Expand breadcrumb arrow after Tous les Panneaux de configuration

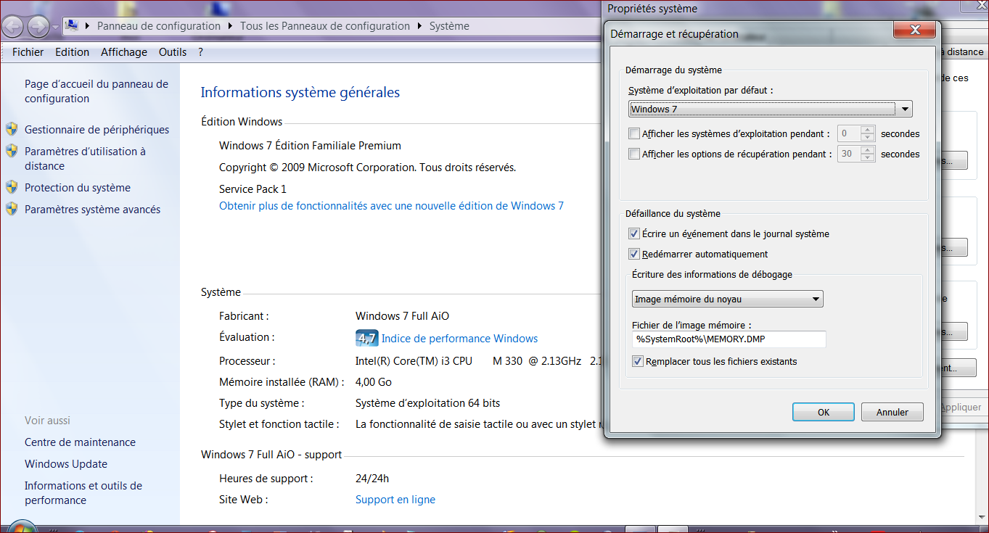[419, 26]
